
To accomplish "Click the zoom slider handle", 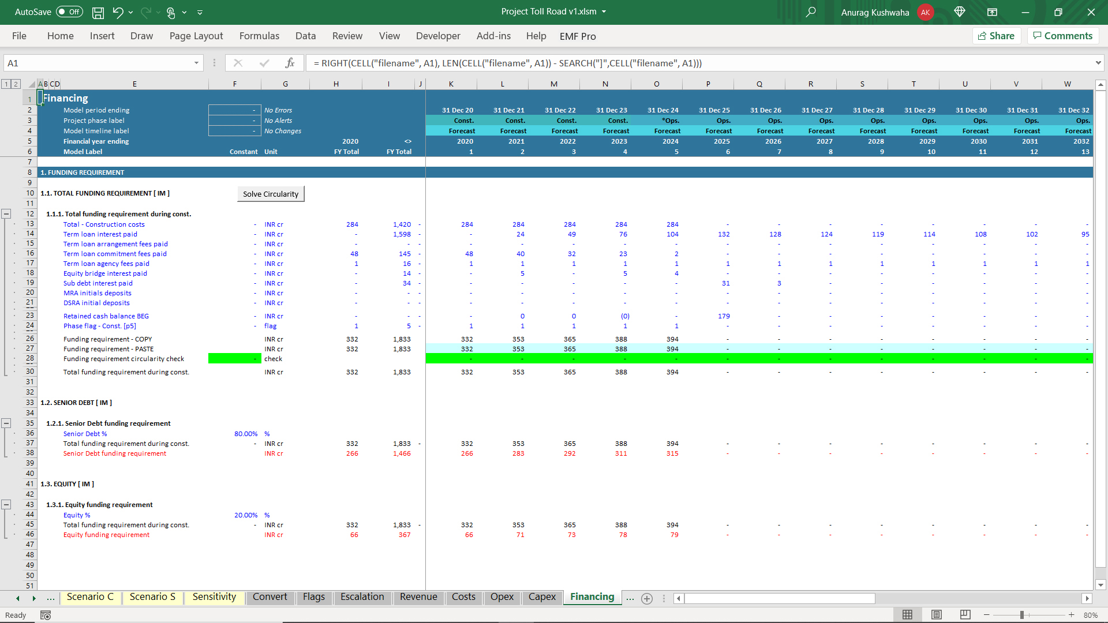I will [x=1021, y=615].
